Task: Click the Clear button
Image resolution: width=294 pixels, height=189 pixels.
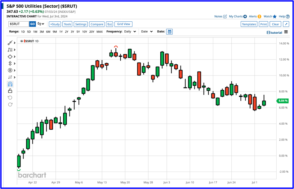Action: click(x=275, y=24)
